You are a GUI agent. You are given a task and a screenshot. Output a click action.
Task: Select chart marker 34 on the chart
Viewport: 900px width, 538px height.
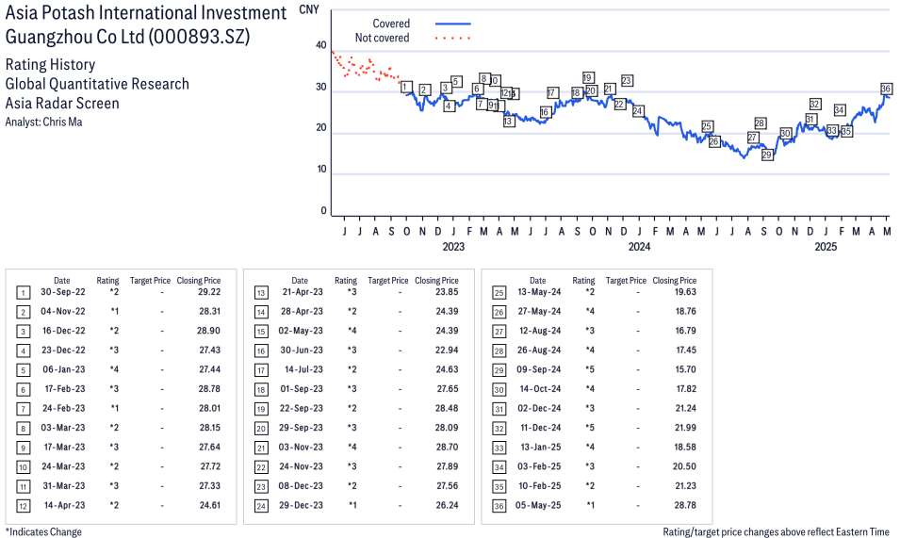pos(839,110)
